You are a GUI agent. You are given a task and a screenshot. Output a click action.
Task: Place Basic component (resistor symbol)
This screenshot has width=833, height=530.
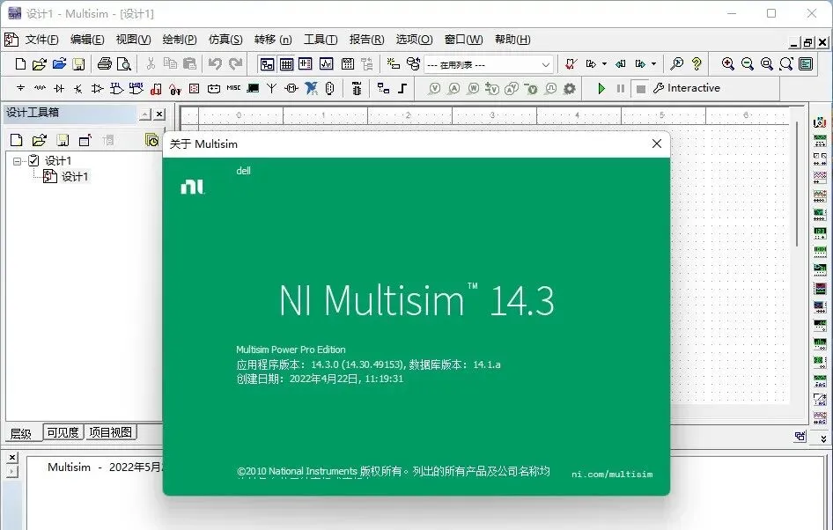40,88
